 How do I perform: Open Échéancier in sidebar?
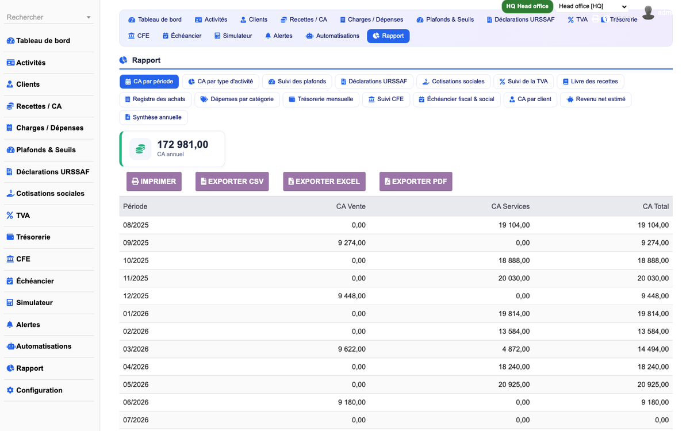click(30, 281)
